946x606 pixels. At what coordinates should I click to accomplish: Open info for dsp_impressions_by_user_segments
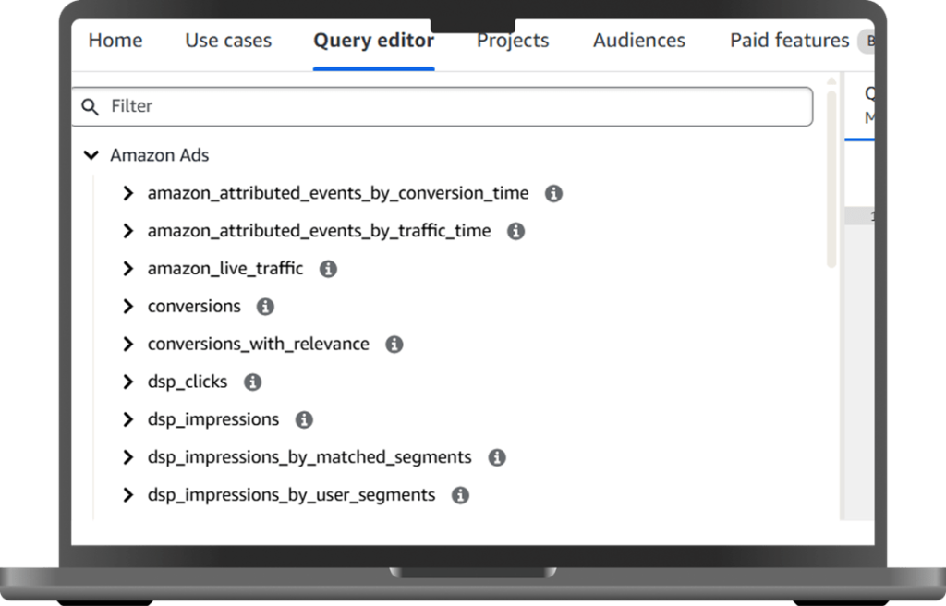click(460, 495)
